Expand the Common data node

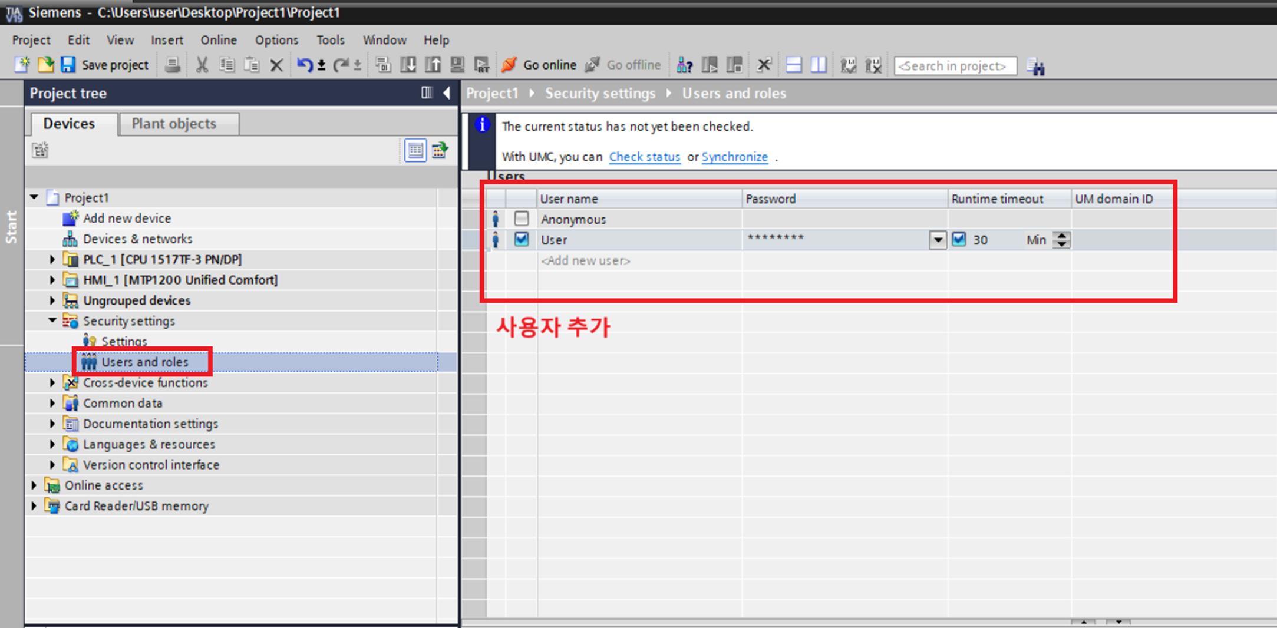click(x=52, y=404)
